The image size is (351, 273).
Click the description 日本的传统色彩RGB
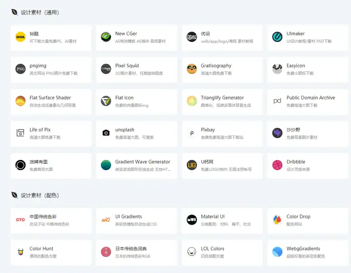tap(133, 256)
